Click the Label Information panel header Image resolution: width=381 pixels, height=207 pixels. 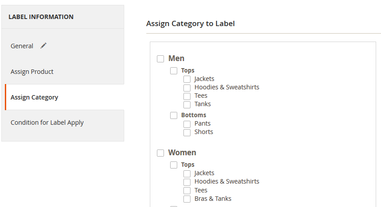[x=41, y=17]
